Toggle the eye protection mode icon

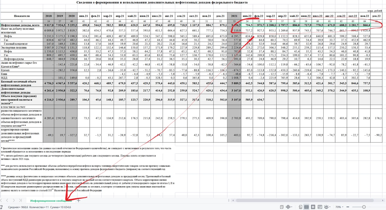point(326,207)
